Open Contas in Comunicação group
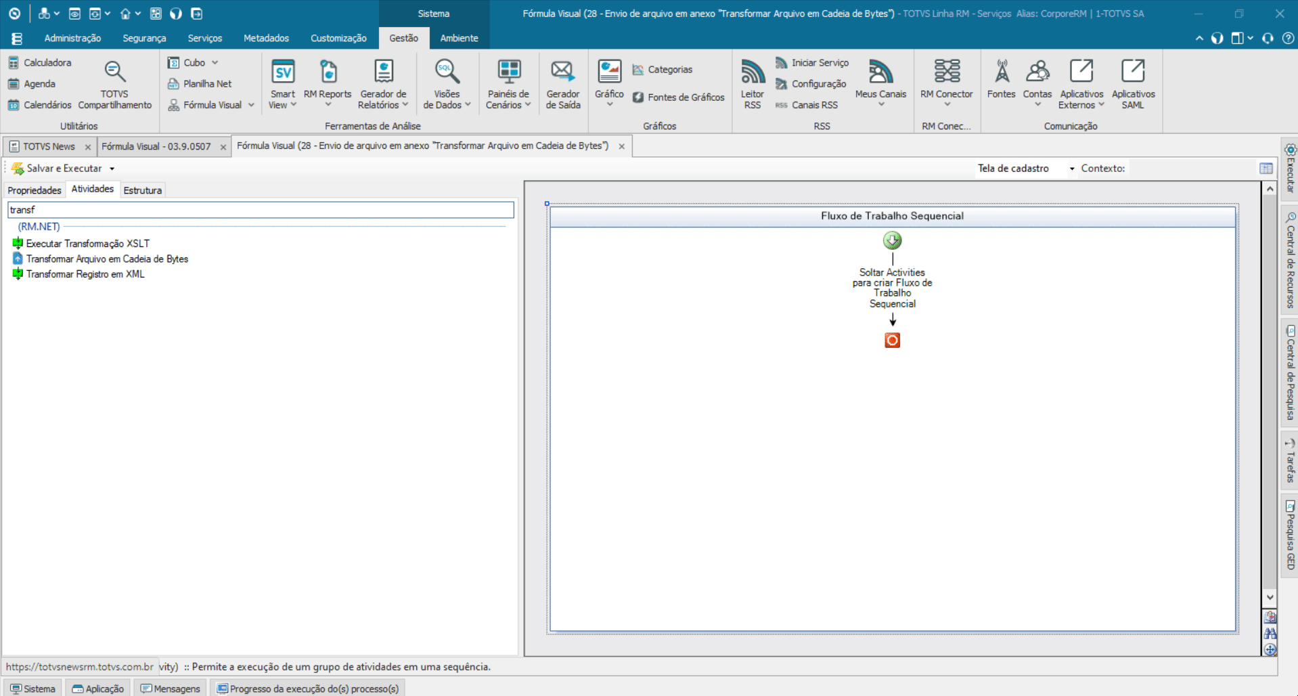 pyautogui.click(x=1037, y=85)
